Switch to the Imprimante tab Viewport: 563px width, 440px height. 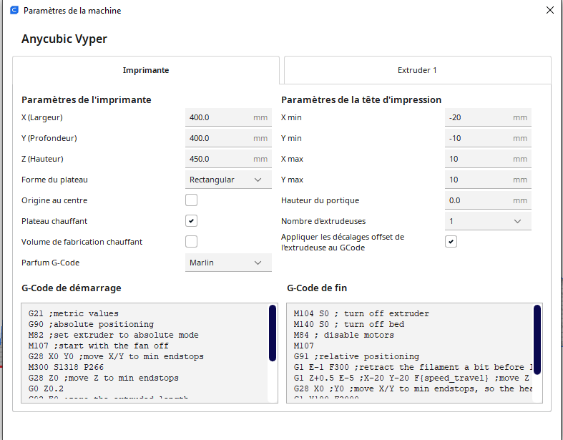(x=146, y=70)
